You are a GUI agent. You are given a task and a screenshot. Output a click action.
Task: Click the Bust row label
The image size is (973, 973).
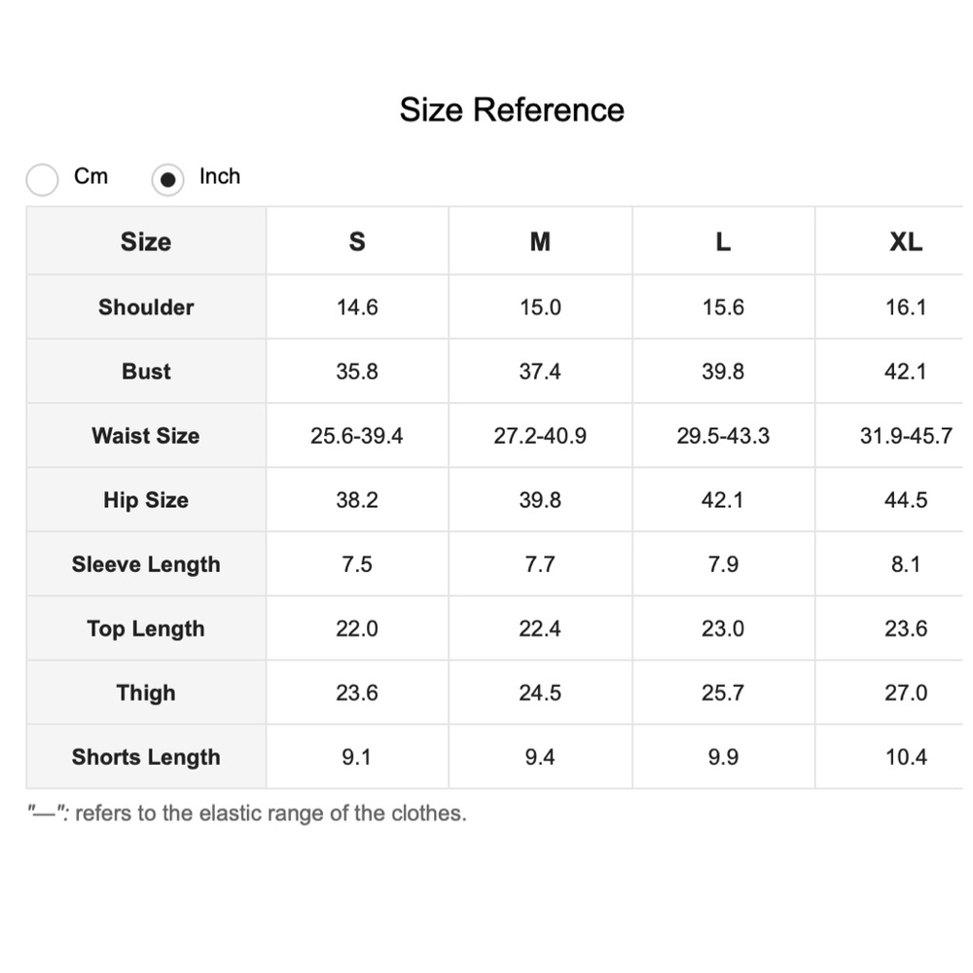(x=146, y=372)
